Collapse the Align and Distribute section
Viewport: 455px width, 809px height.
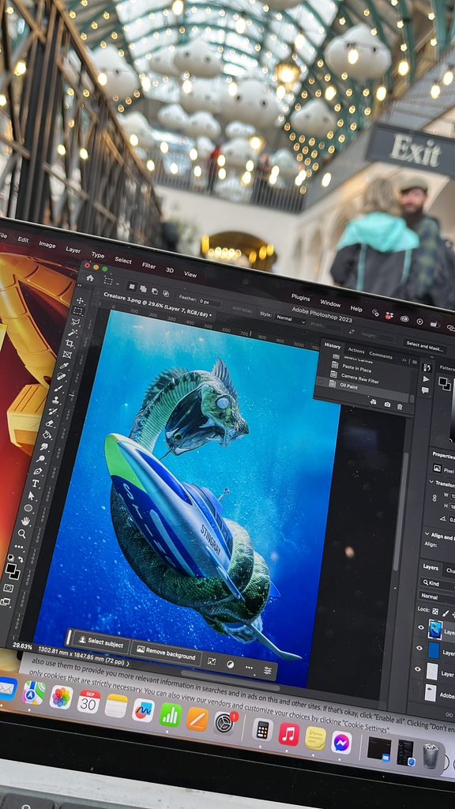(427, 533)
